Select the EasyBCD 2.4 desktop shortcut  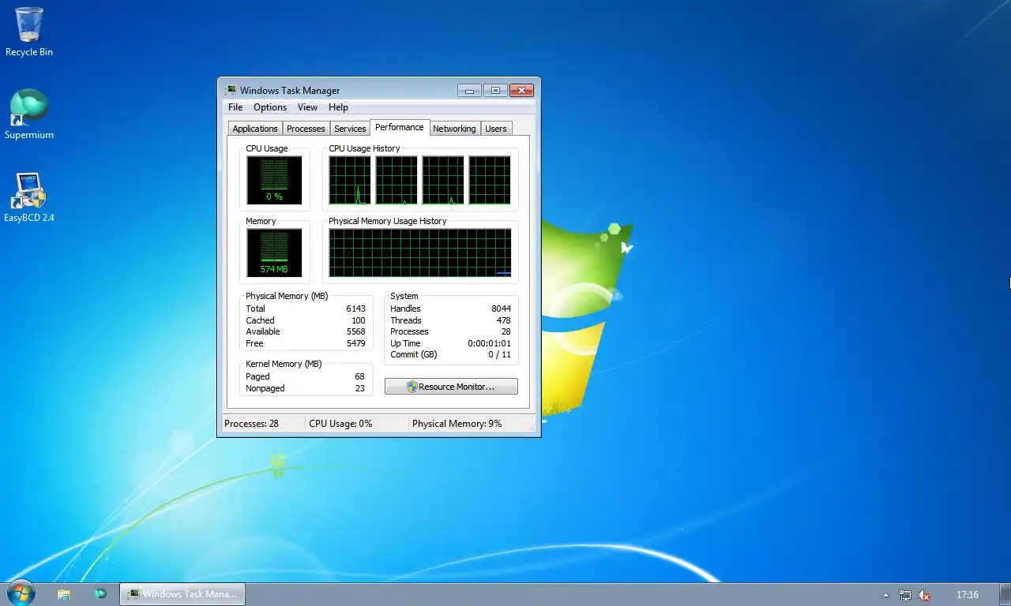coord(29,197)
